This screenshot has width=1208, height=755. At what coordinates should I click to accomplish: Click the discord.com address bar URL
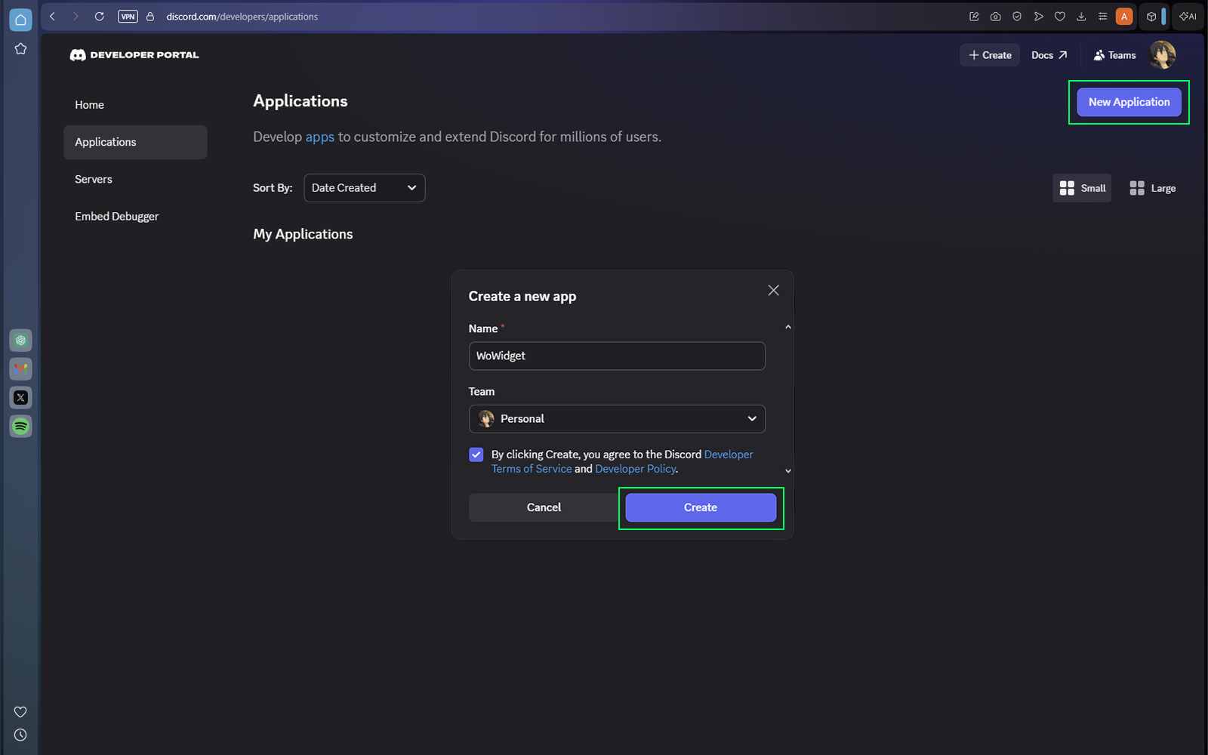pyautogui.click(x=242, y=17)
